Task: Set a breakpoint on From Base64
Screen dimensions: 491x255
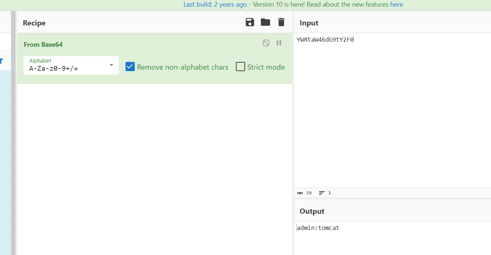Action: tap(279, 43)
